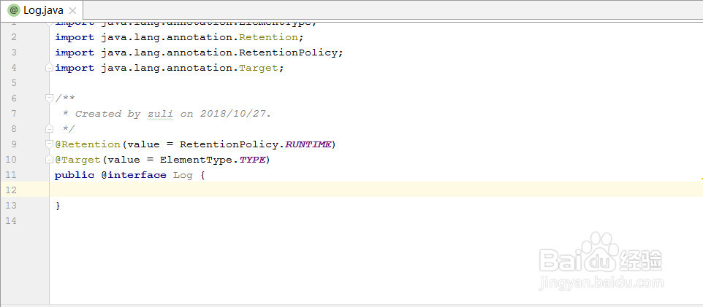Viewport: 703px width, 307px height.
Task: Toggle the comment end fold marker at line 8
Action: 49,129
